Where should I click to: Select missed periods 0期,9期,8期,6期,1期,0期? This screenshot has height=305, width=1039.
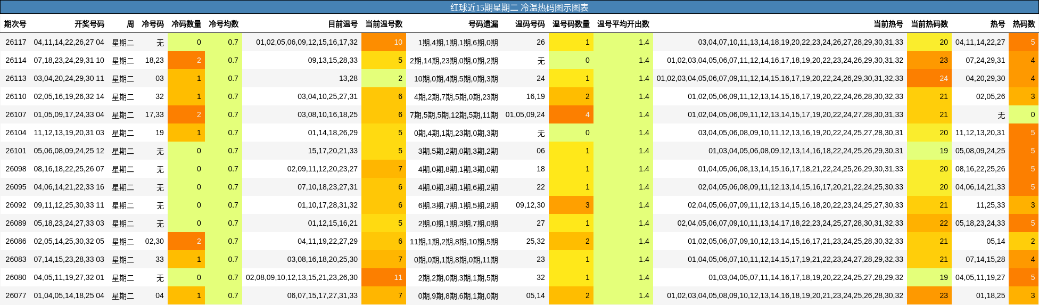pos(458,295)
